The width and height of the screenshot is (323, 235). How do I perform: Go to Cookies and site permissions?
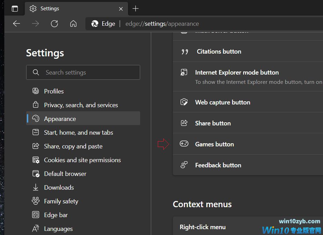pyautogui.click(x=82, y=160)
